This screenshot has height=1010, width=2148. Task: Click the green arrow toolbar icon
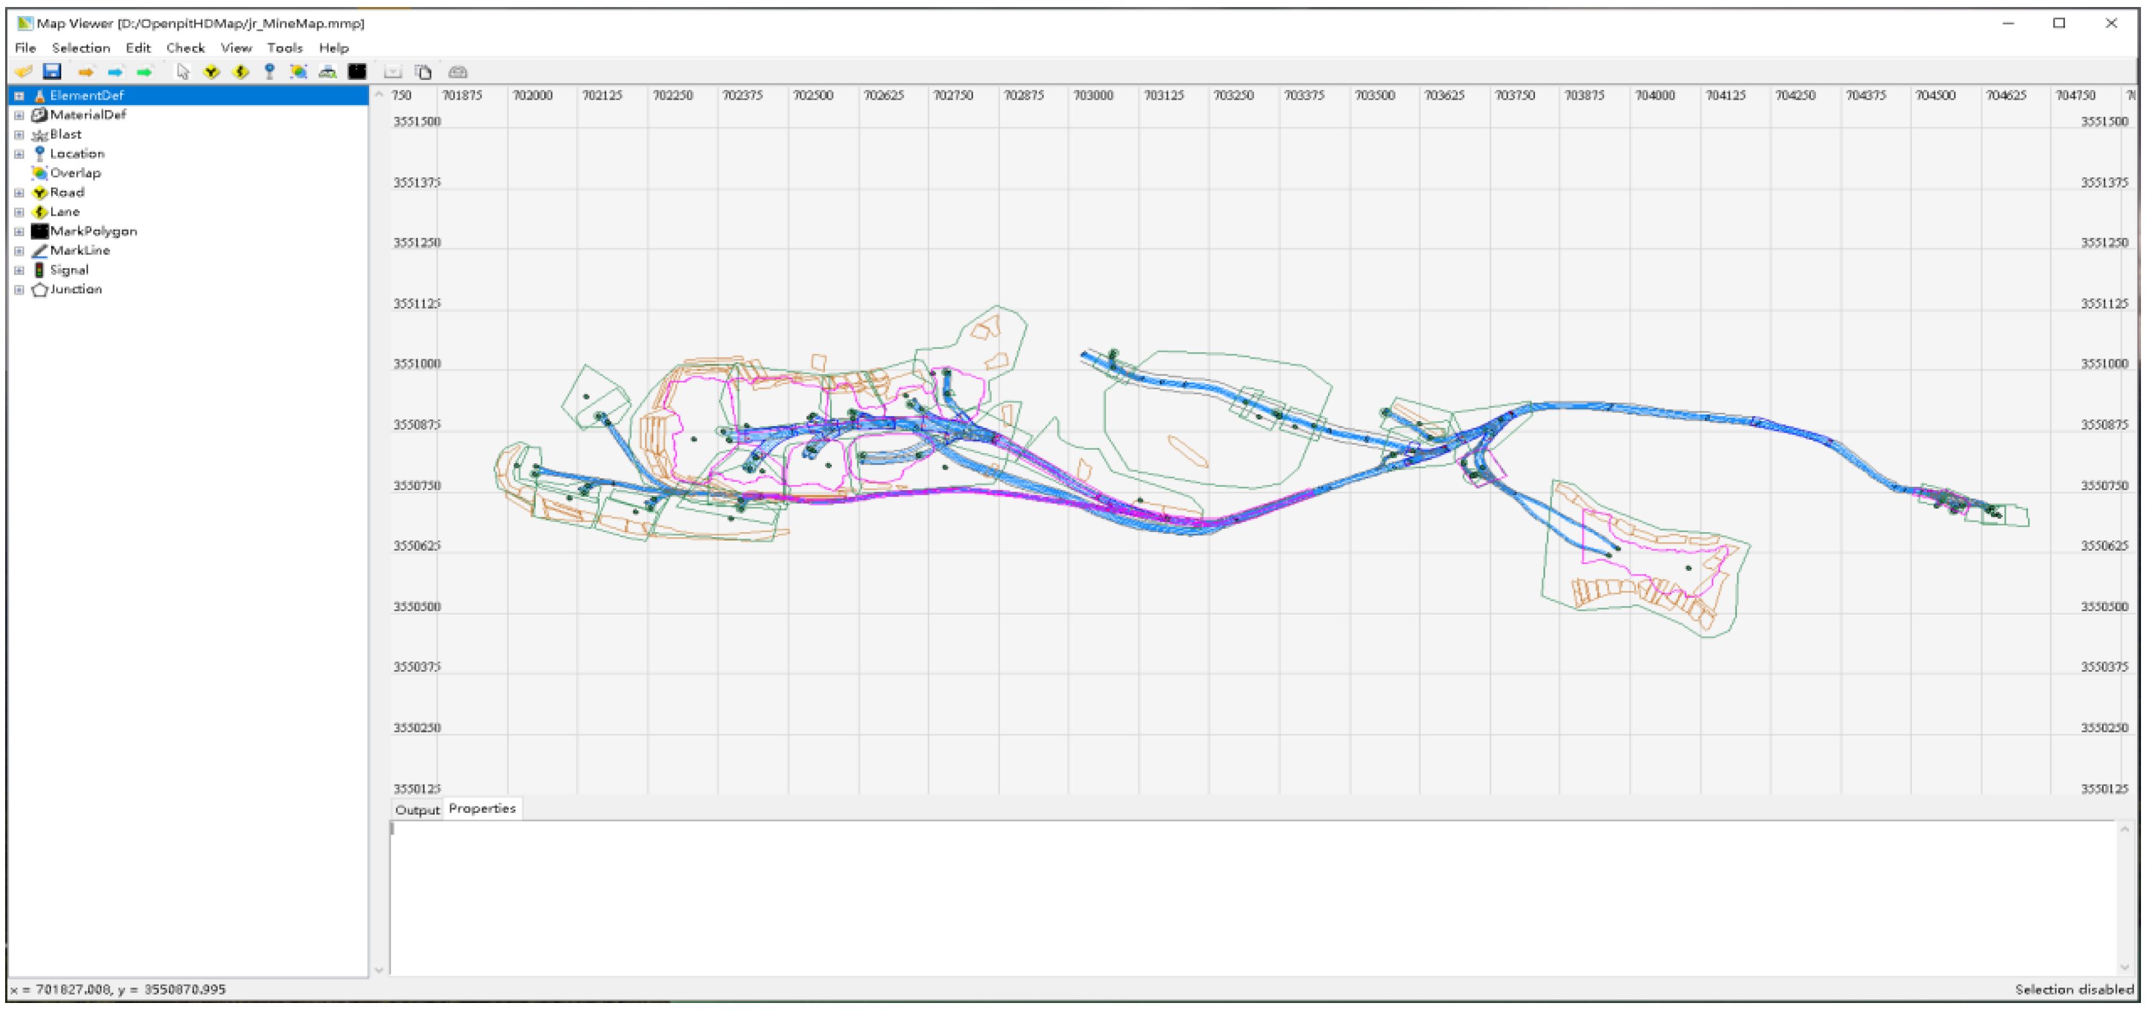tap(144, 71)
